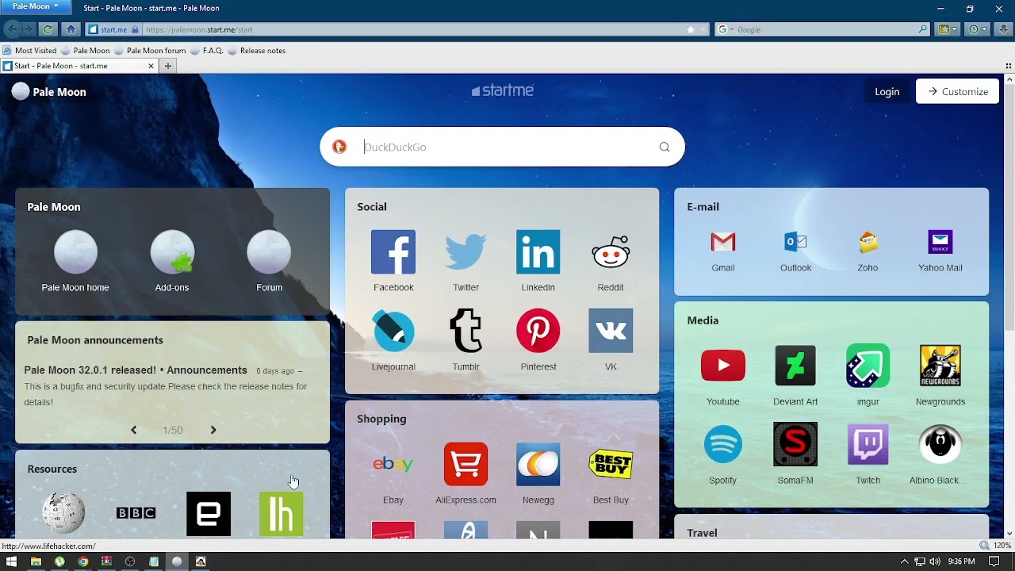Open the Albino Black Sheep shortcut
Screen dimensions: 1015x571
940,444
